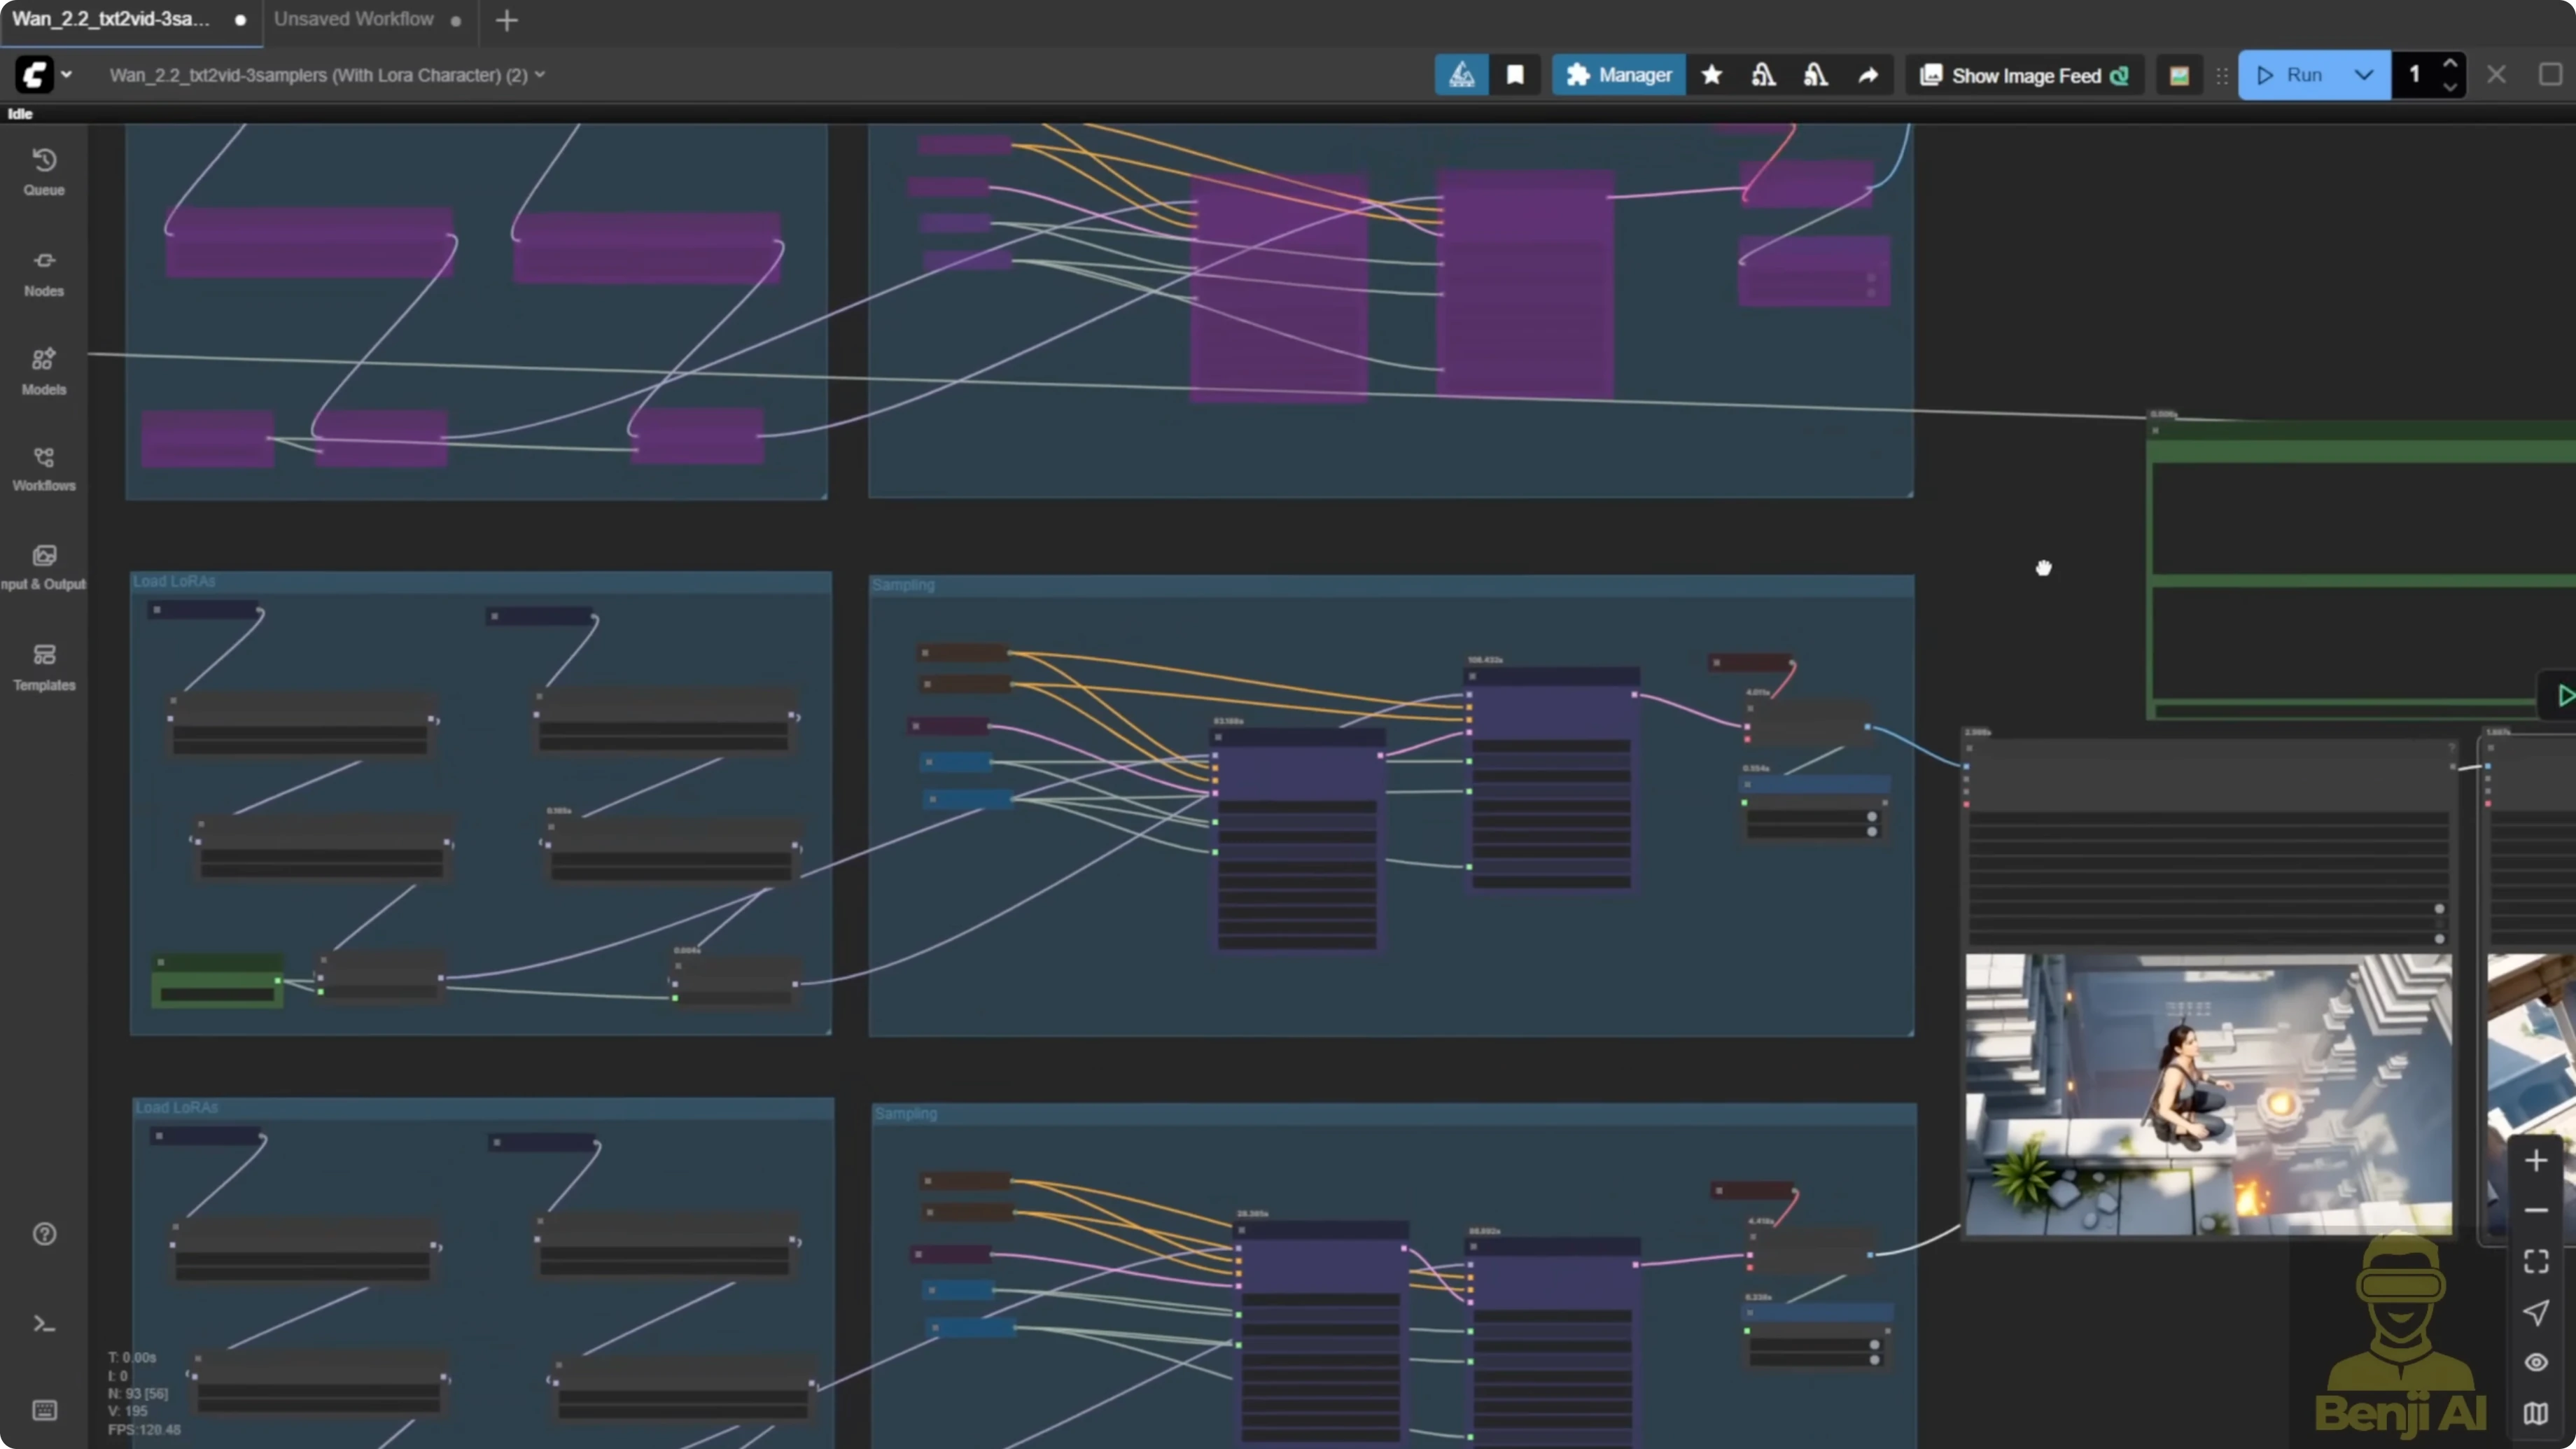Screen dimensions: 2576x1449
Task: Switch to the Unsaved Workflow tab
Action: tap(353, 19)
